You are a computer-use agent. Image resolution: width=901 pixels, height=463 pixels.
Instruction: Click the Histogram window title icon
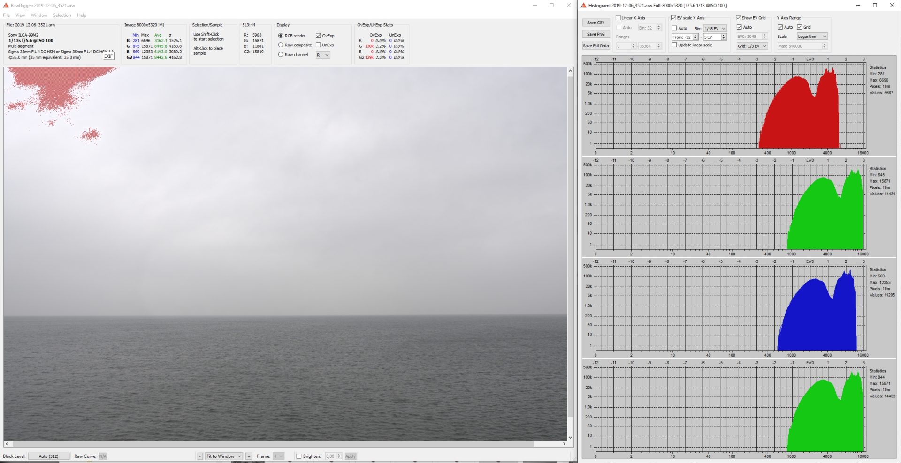click(x=584, y=5)
